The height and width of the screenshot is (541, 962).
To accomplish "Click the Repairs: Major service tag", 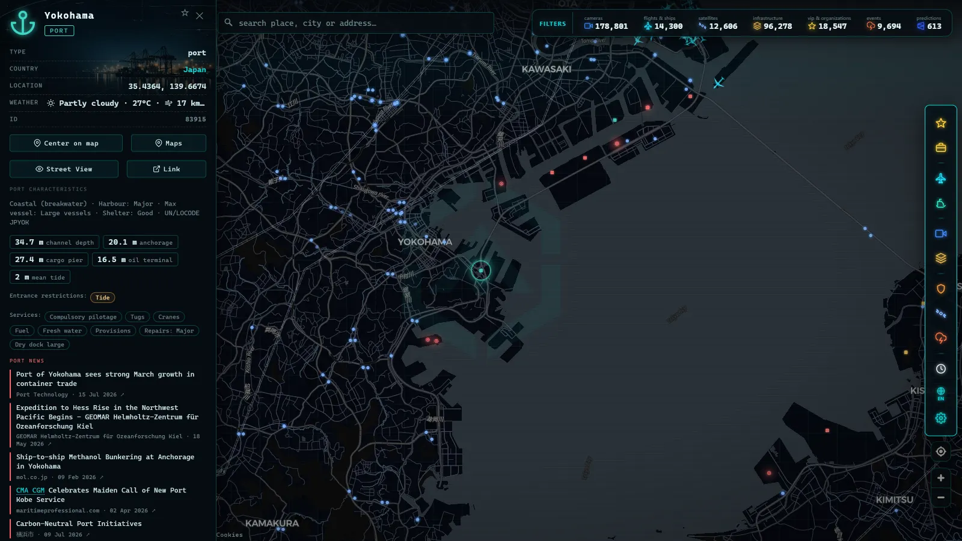I will pyautogui.click(x=169, y=331).
